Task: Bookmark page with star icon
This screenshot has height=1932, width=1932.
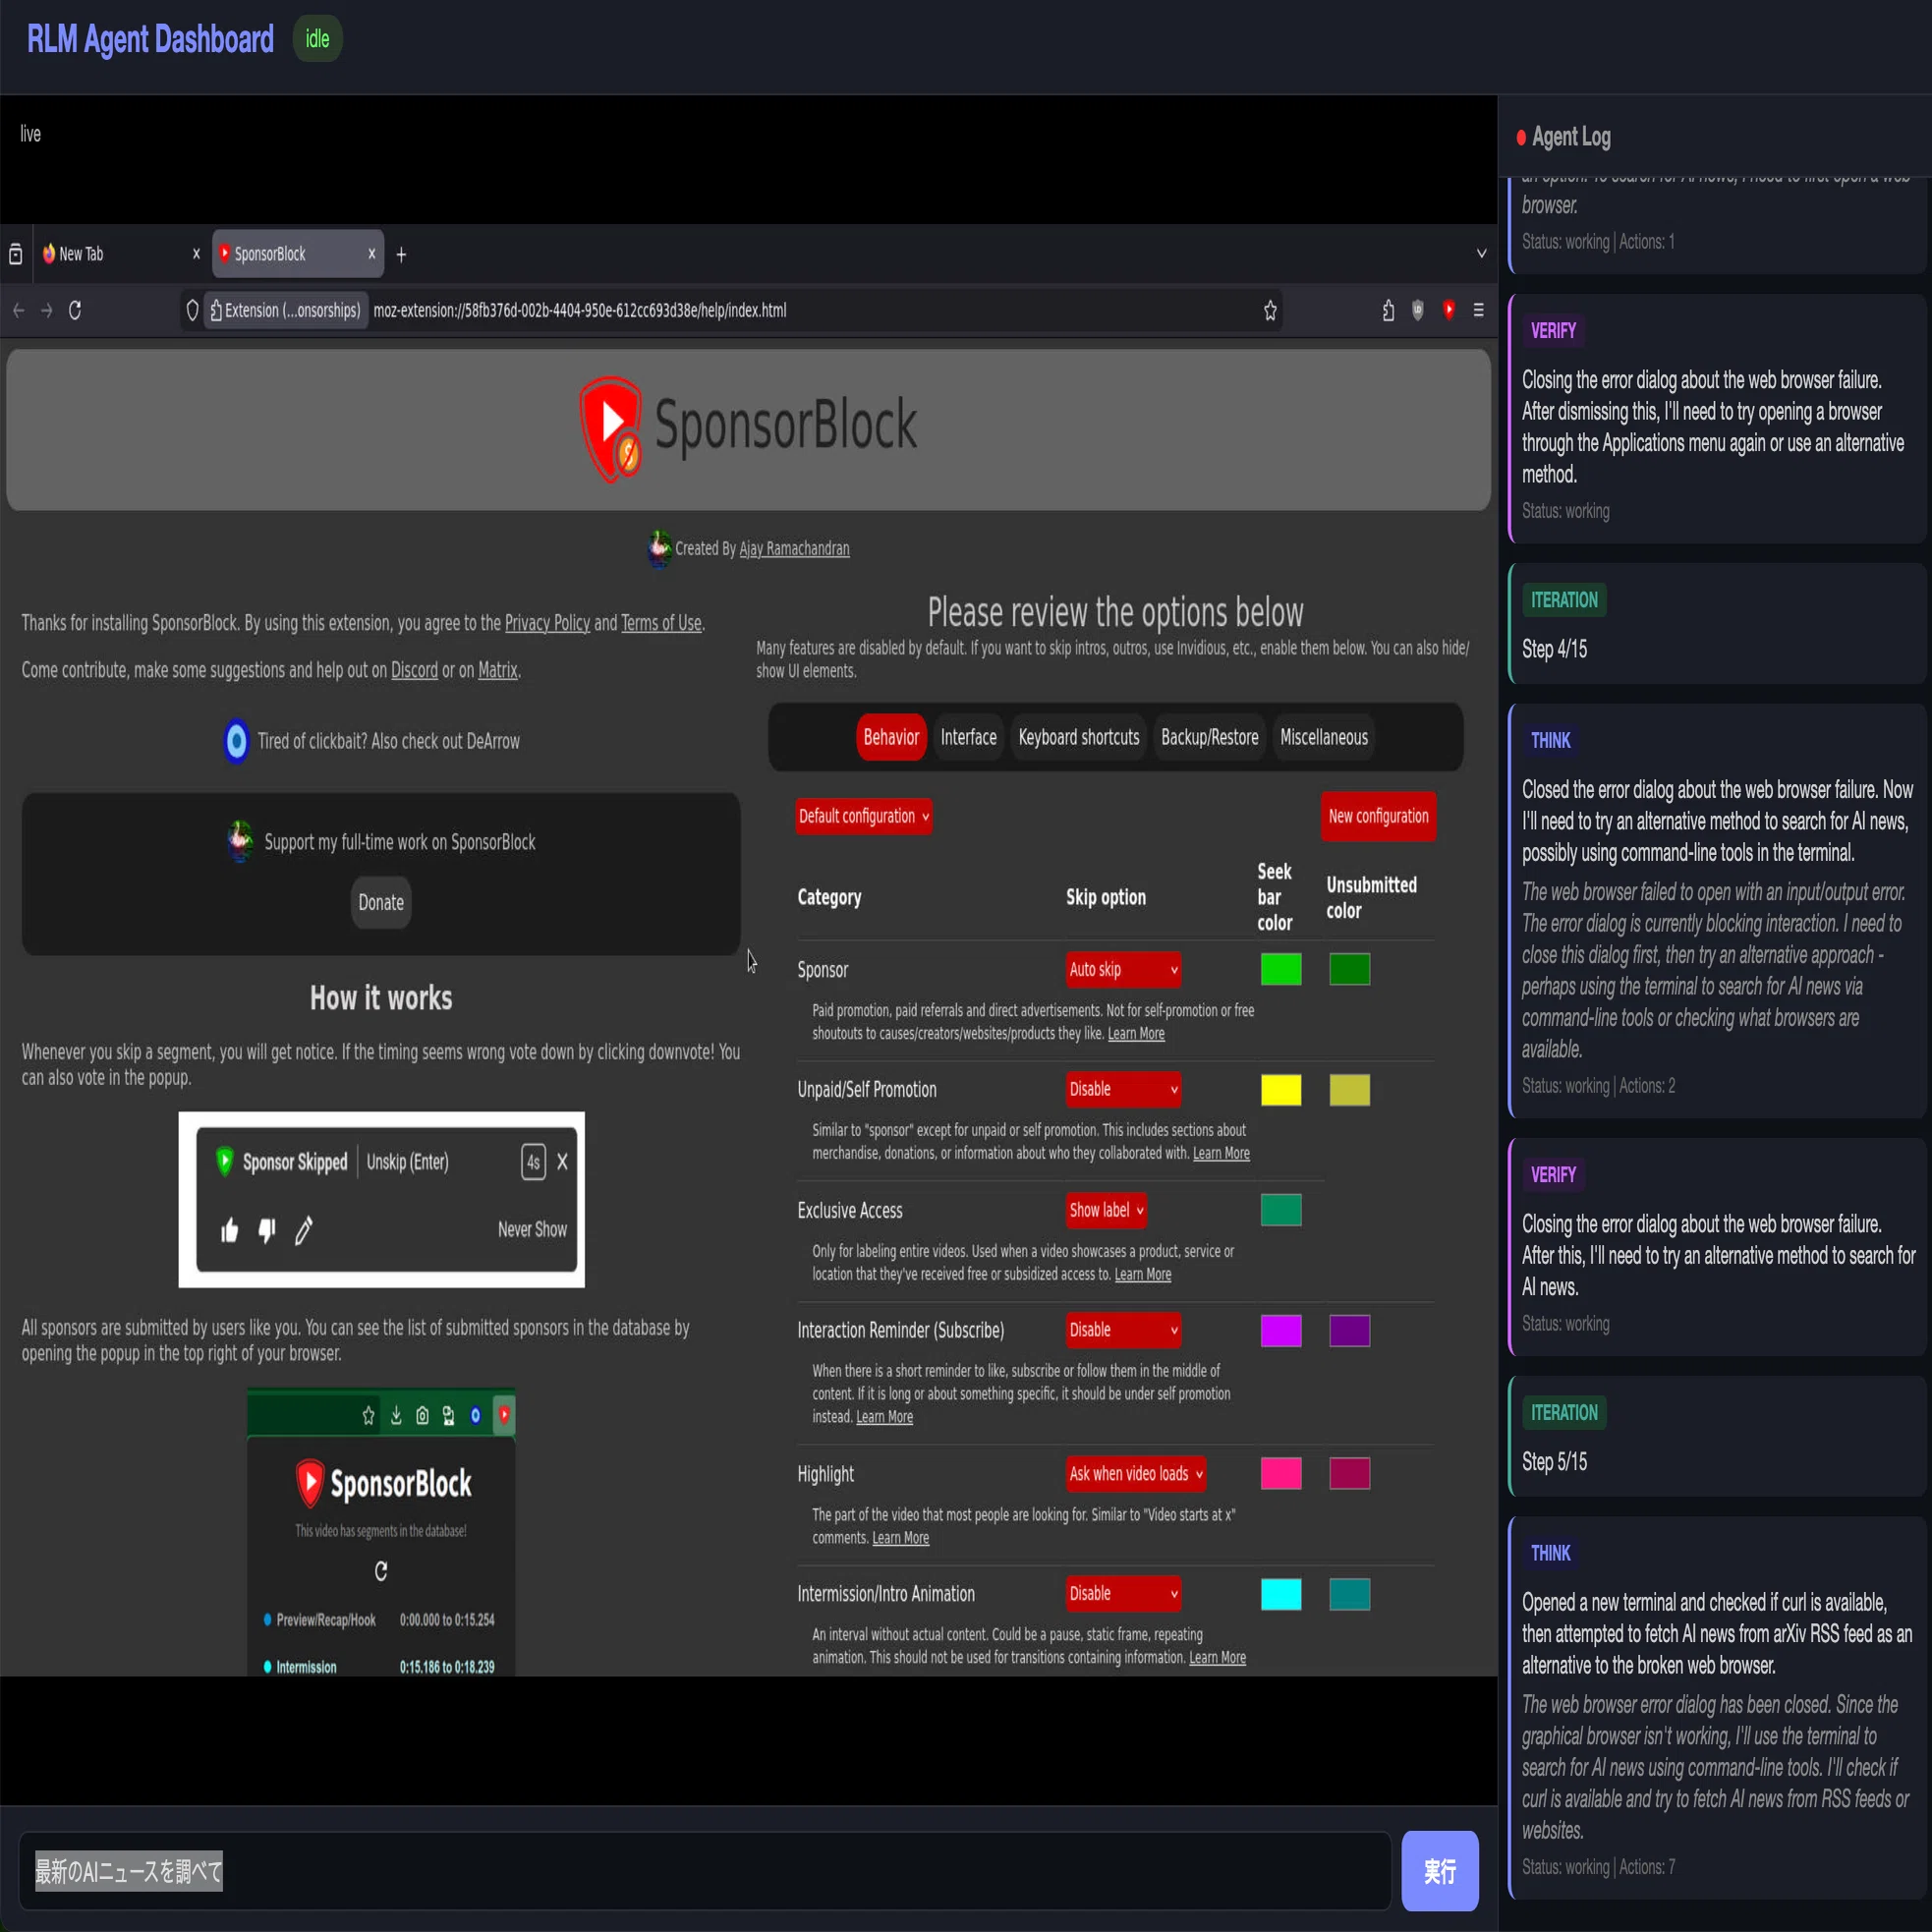Action: click(x=1270, y=311)
